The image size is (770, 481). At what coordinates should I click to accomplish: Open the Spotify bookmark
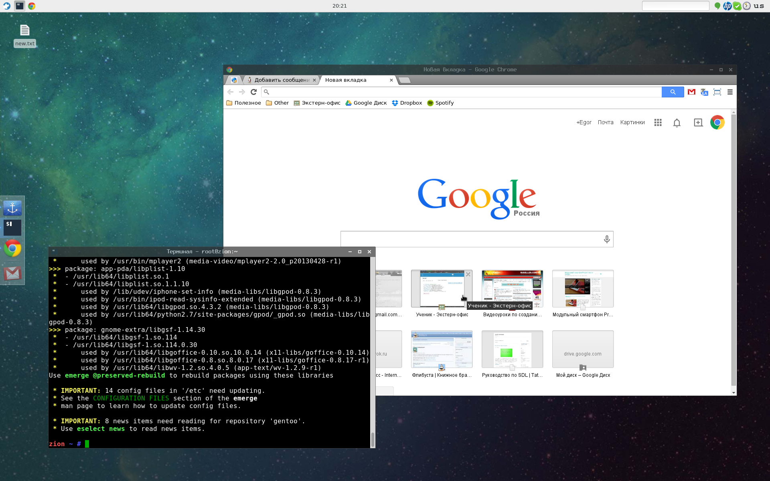coord(440,103)
